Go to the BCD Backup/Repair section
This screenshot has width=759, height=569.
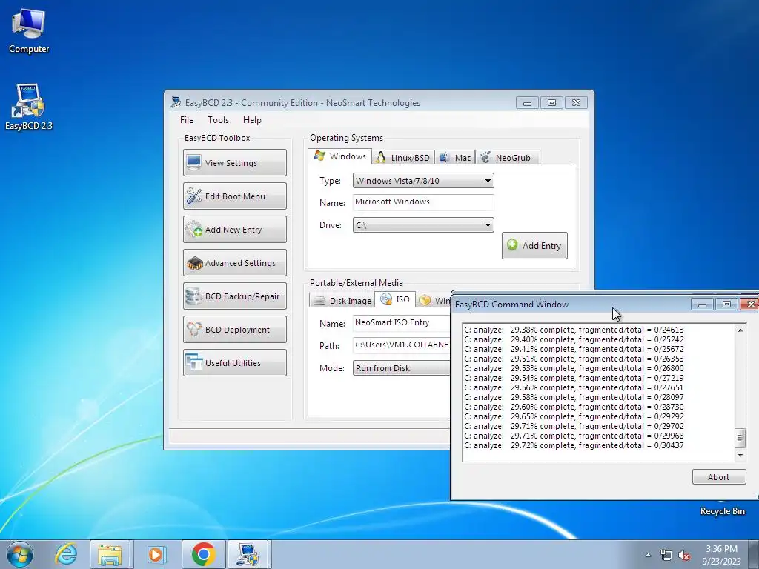[235, 296]
